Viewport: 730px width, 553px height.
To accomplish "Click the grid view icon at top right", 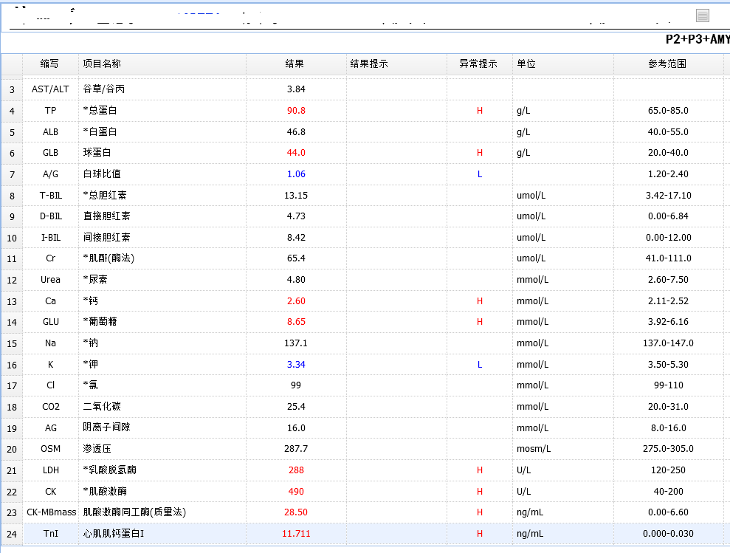I will pos(703,14).
